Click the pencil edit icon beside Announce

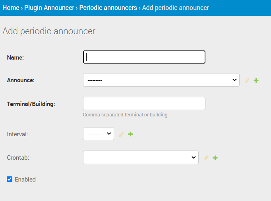pos(247,80)
